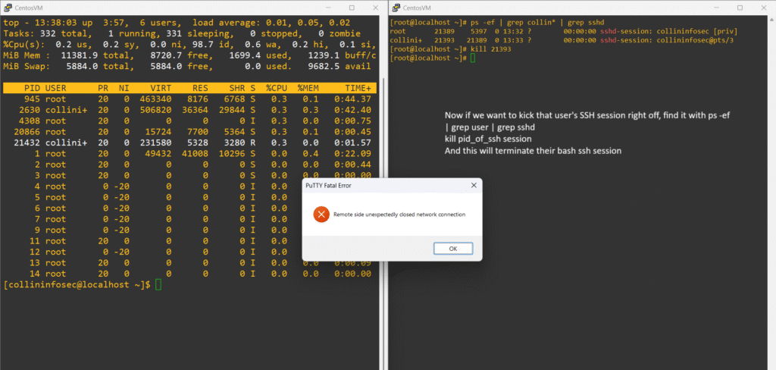Click the TIME+ column header in top

point(355,89)
